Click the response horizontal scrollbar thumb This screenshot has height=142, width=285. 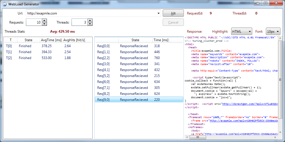[x=198, y=137]
